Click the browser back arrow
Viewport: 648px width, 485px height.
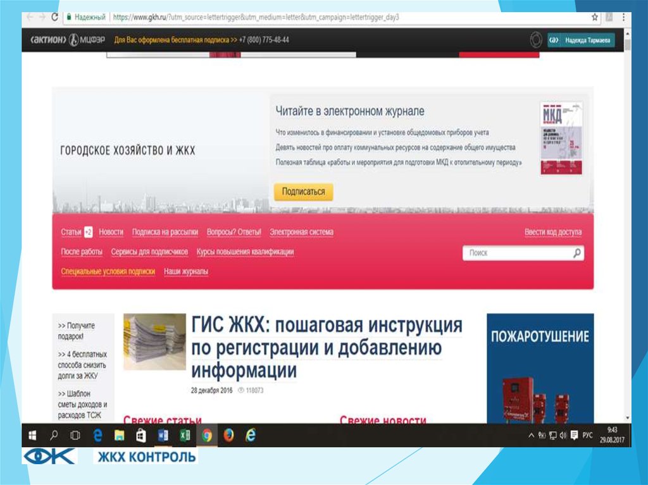pos(30,17)
